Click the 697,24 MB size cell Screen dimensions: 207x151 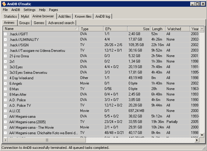[x=136, y=111]
